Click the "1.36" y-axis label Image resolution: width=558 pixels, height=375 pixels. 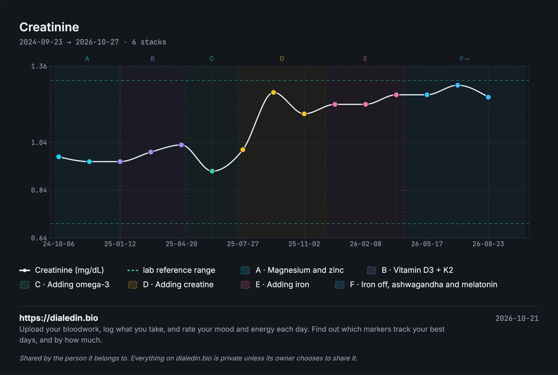tap(39, 66)
